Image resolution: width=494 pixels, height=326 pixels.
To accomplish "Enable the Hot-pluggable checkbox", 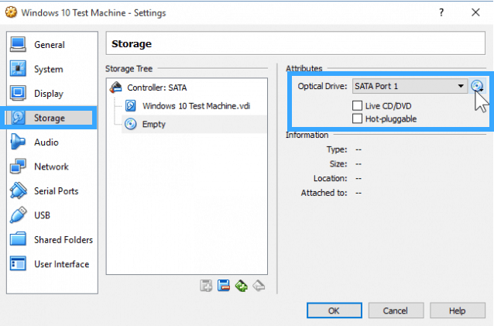I will 357,118.
